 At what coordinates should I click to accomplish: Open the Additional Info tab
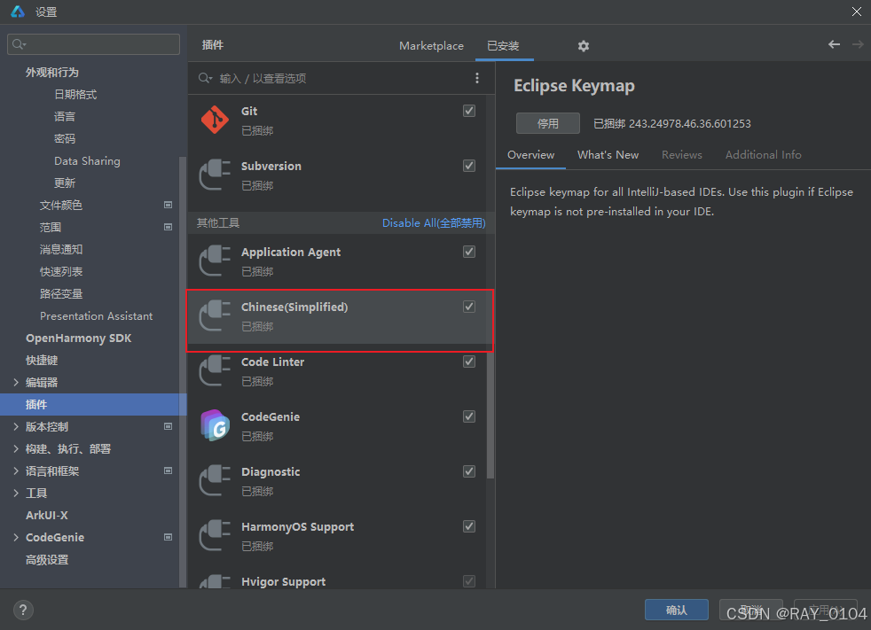[x=764, y=155]
